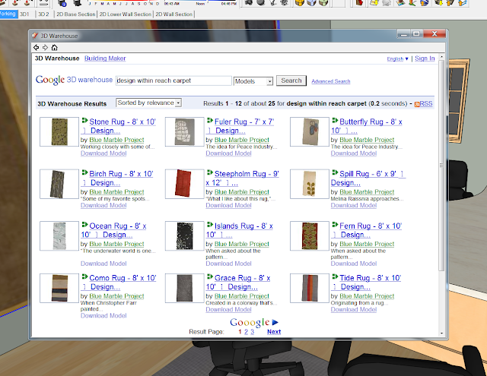Click the Birch Rug thumbnail
The height and width of the screenshot is (376, 487).
click(x=59, y=184)
